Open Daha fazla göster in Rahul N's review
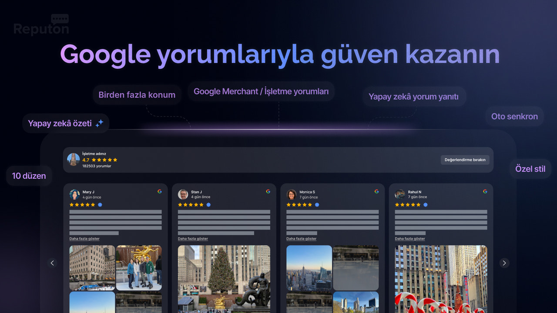The height and width of the screenshot is (313, 557). [x=410, y=239]
